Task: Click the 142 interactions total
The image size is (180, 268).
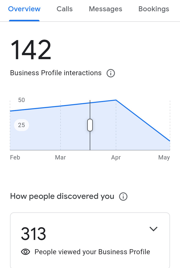Action: coord(31,50)
